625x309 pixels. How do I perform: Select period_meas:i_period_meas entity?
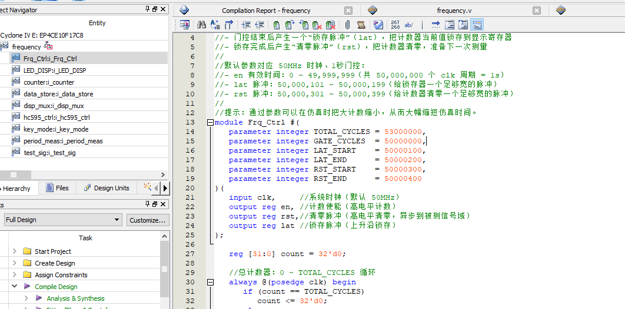tap(63, 141)
